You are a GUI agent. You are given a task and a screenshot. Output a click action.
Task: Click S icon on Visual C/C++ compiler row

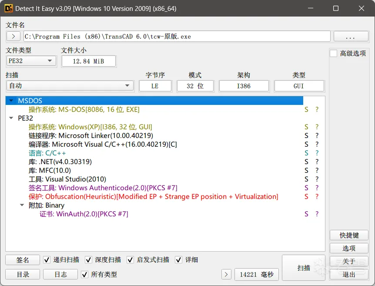pyautogui.click(x=306, y=145)
